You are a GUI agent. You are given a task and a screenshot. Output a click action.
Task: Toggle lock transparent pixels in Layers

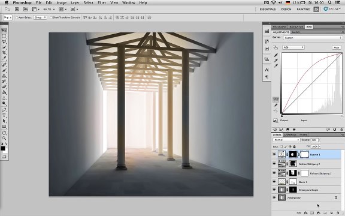pos(281,146)
